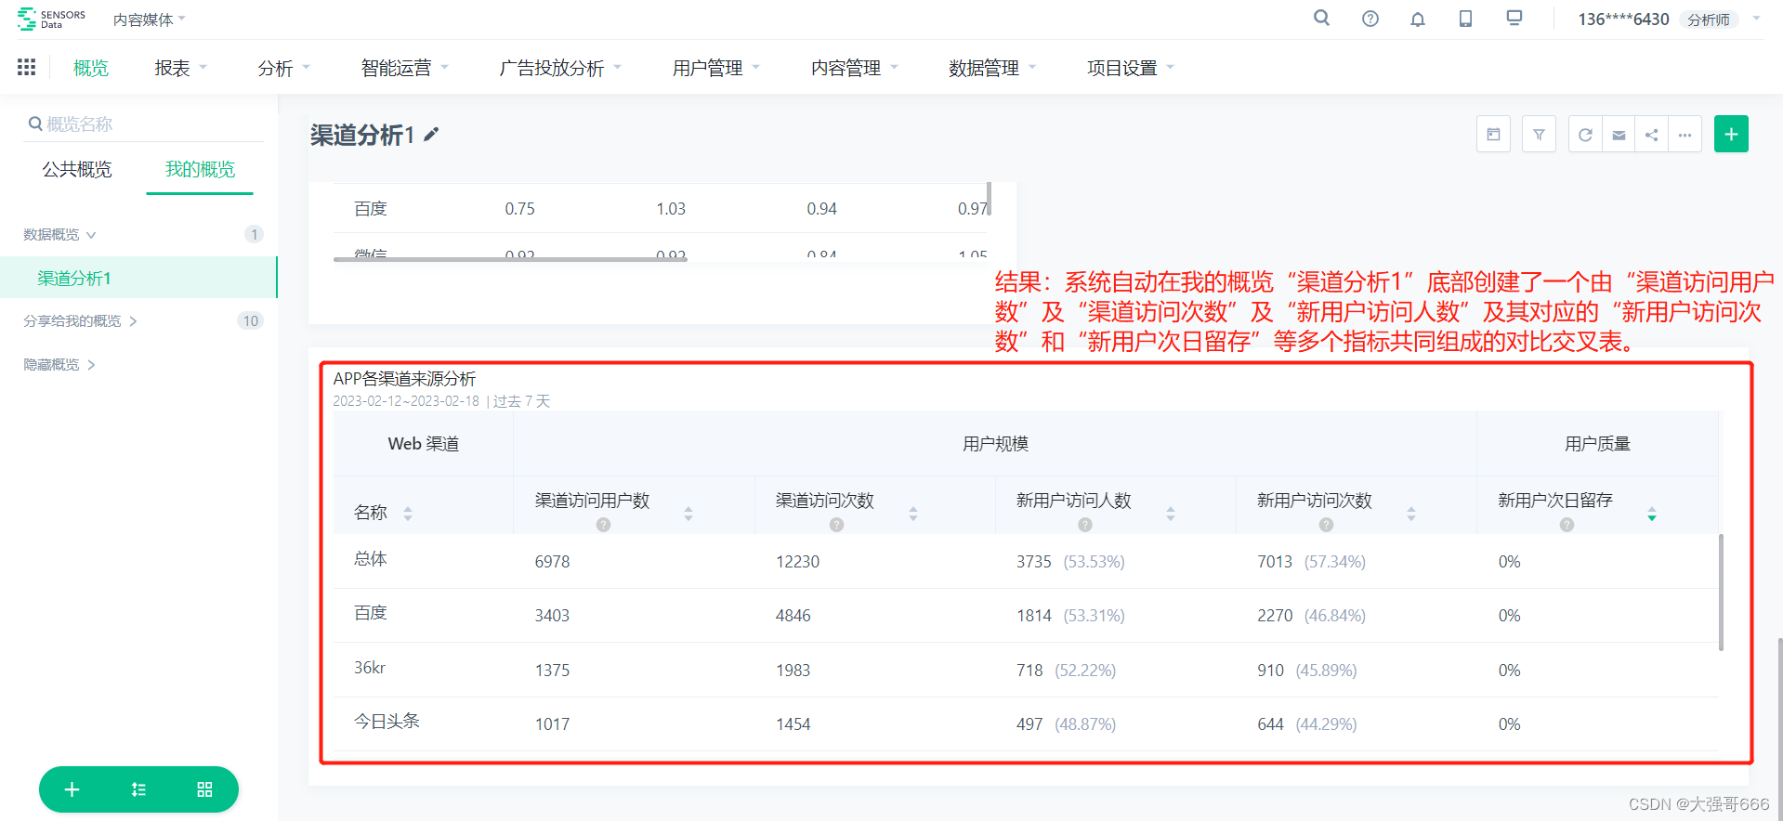This screenshot has height=821, width=1783.
Task: Open the 内容媒体 project dropdown
Action: (x=150, y=20)
